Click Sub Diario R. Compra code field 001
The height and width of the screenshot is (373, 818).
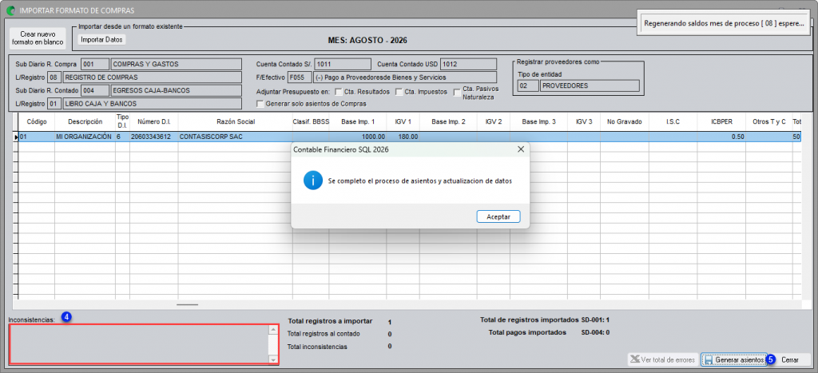pos(95,64)
